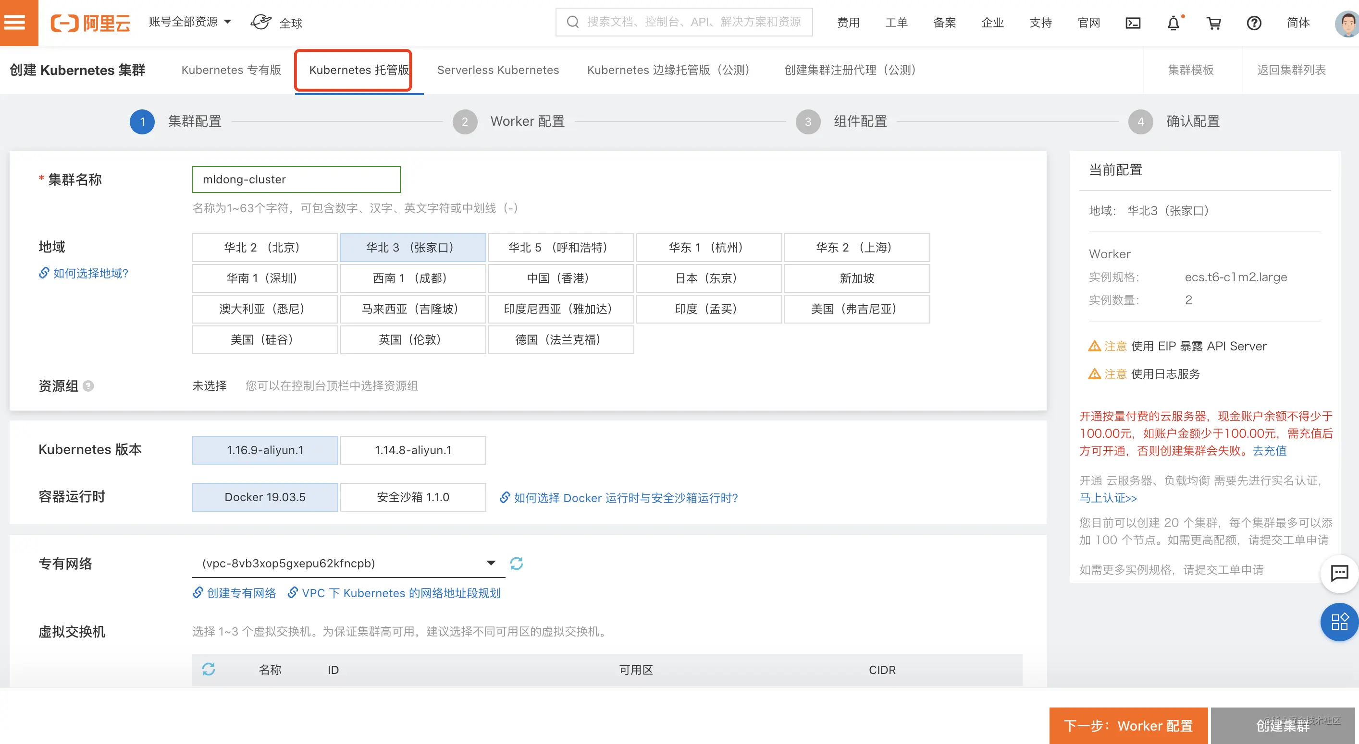1359x744 pixels.
Task: Click 去充值 link
Action: click(x=1270, y=451)
